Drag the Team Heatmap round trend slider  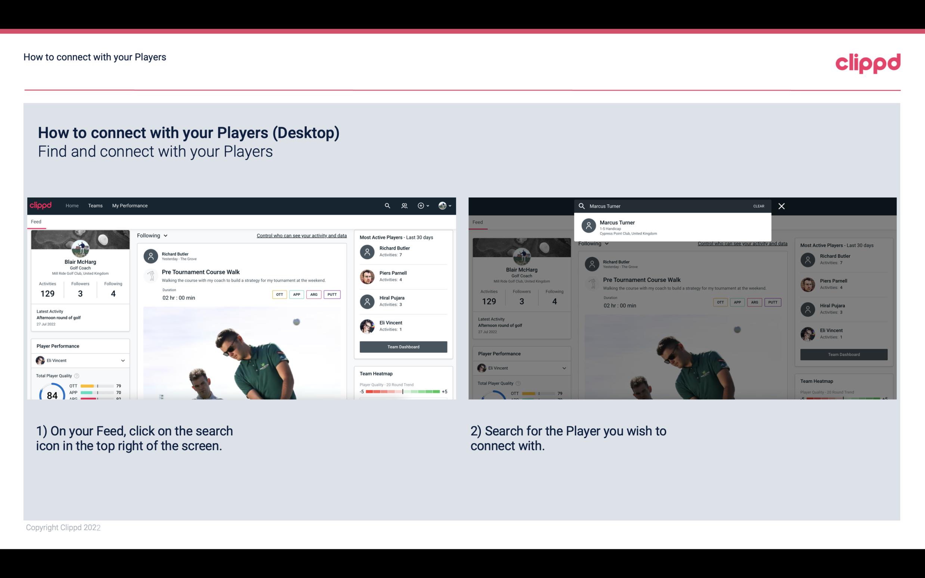point(402,392)
